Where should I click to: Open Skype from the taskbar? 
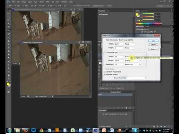[135, 130]
